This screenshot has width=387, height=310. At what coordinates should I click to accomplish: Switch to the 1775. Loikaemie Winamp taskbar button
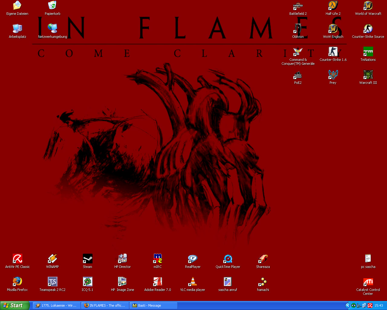(57, 305)
